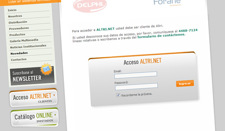Click the Forane logo

click(167, 3)
